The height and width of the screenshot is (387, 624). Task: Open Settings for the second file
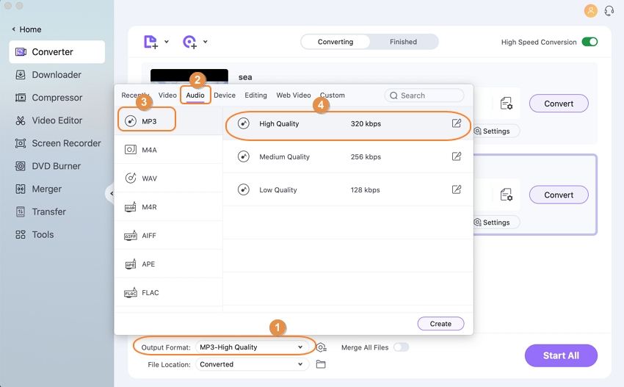[x=496, y=223]
